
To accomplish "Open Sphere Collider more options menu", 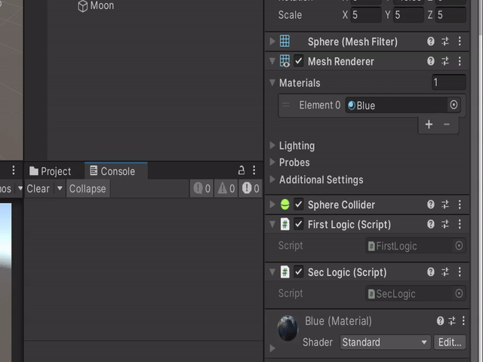I will pyautogui.click(x=460, y=204).
